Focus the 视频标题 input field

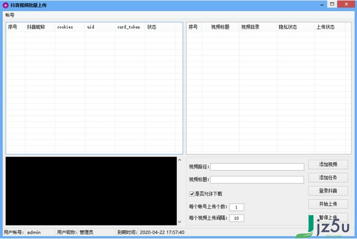pos(257,179)
